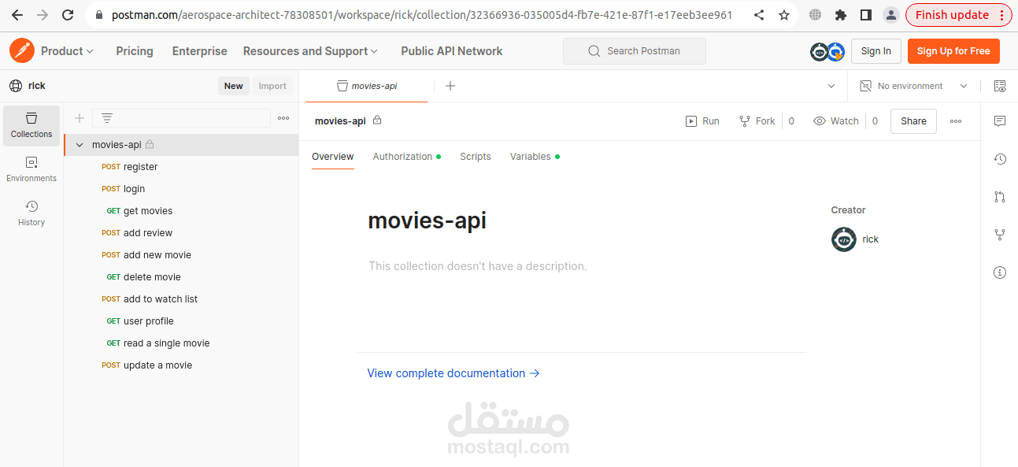Open the changelog history icon in right sidebar

1000,159
